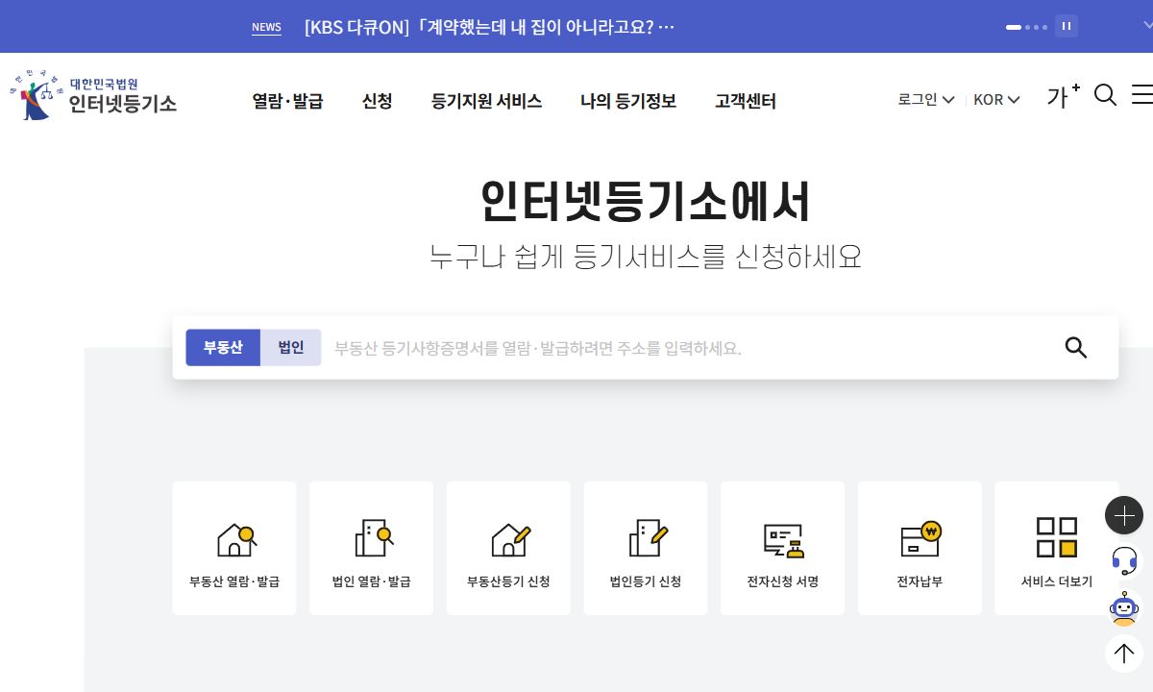1153x692 pixels.
Task: Select the 부동산 search tab
Action: pos(223,347)
